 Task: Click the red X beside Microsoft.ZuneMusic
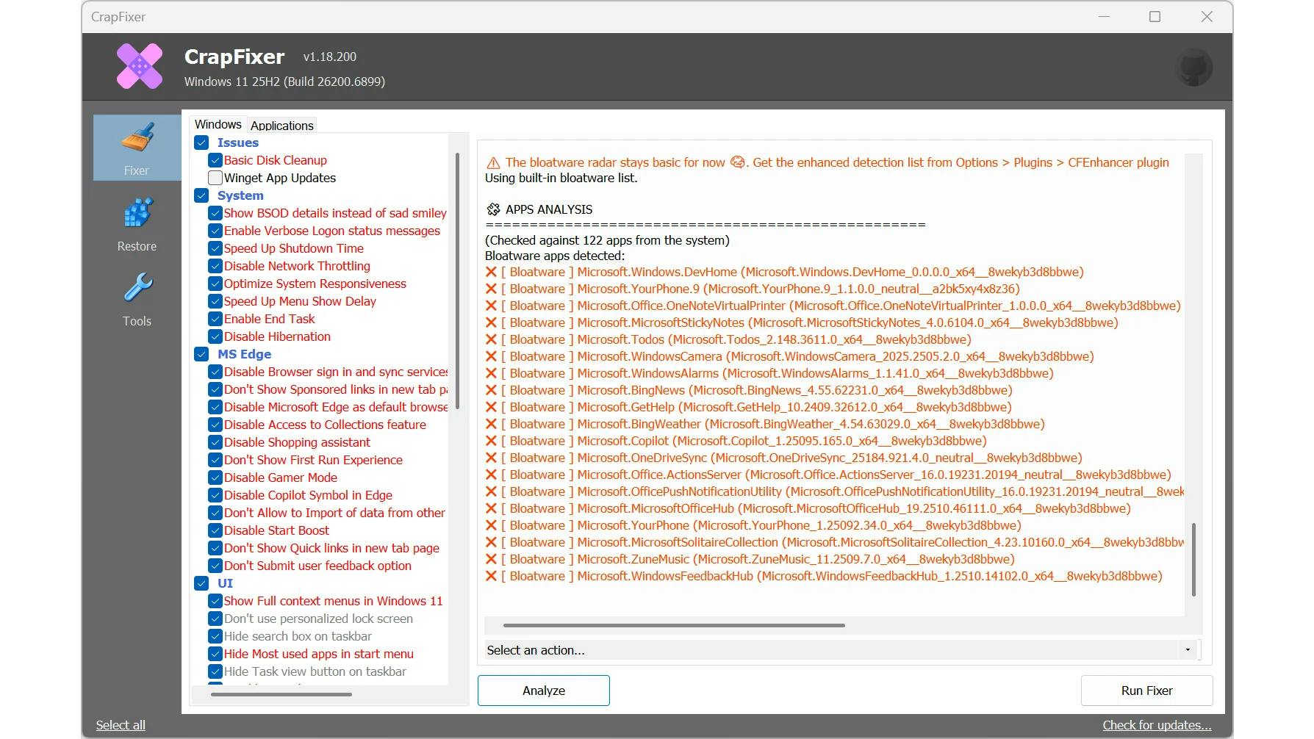coord(491,560)
